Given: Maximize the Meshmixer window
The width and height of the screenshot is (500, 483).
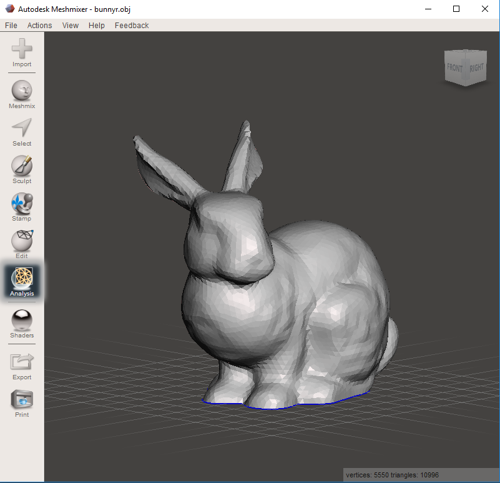Looking at the screenshot, I should point(456,9).
